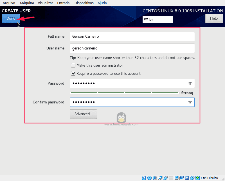Open the Advanced... user settings
This screenshot has width=225, height=181.
[83, 114]
